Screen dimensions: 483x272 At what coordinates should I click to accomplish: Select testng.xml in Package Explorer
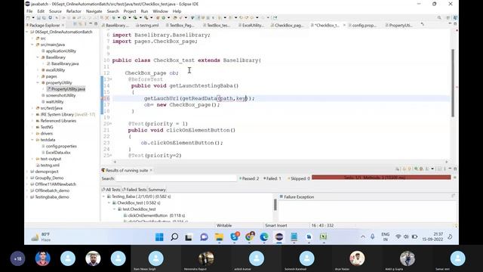(48, 165)
